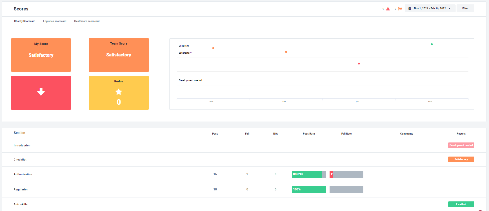Click the Team Score Satisfactory card

119,55
